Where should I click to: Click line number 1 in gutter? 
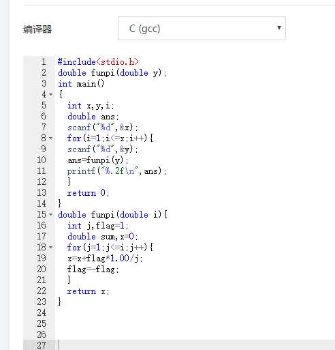click(x=44, y=62)
